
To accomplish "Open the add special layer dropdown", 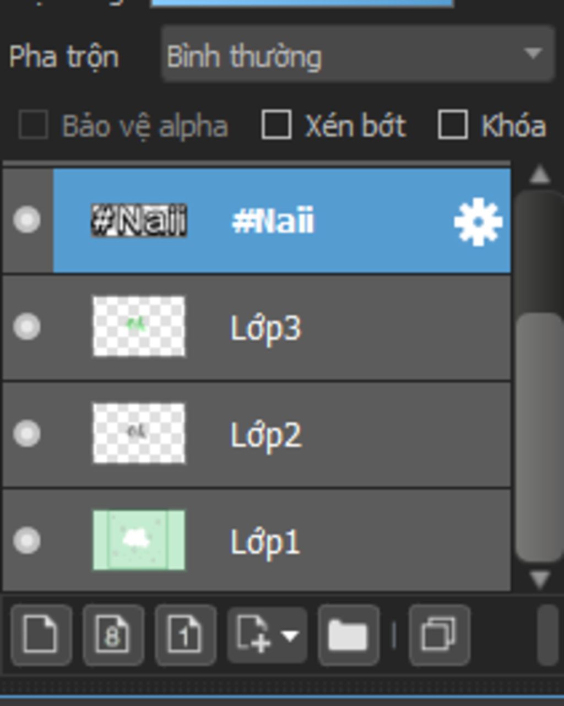I will click(267, 635).
